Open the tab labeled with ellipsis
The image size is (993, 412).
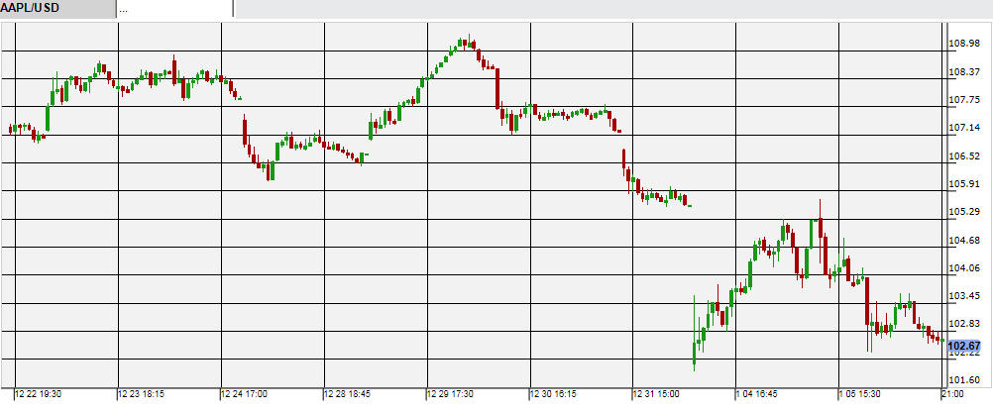pyautogui.click(x=173, y=9)
